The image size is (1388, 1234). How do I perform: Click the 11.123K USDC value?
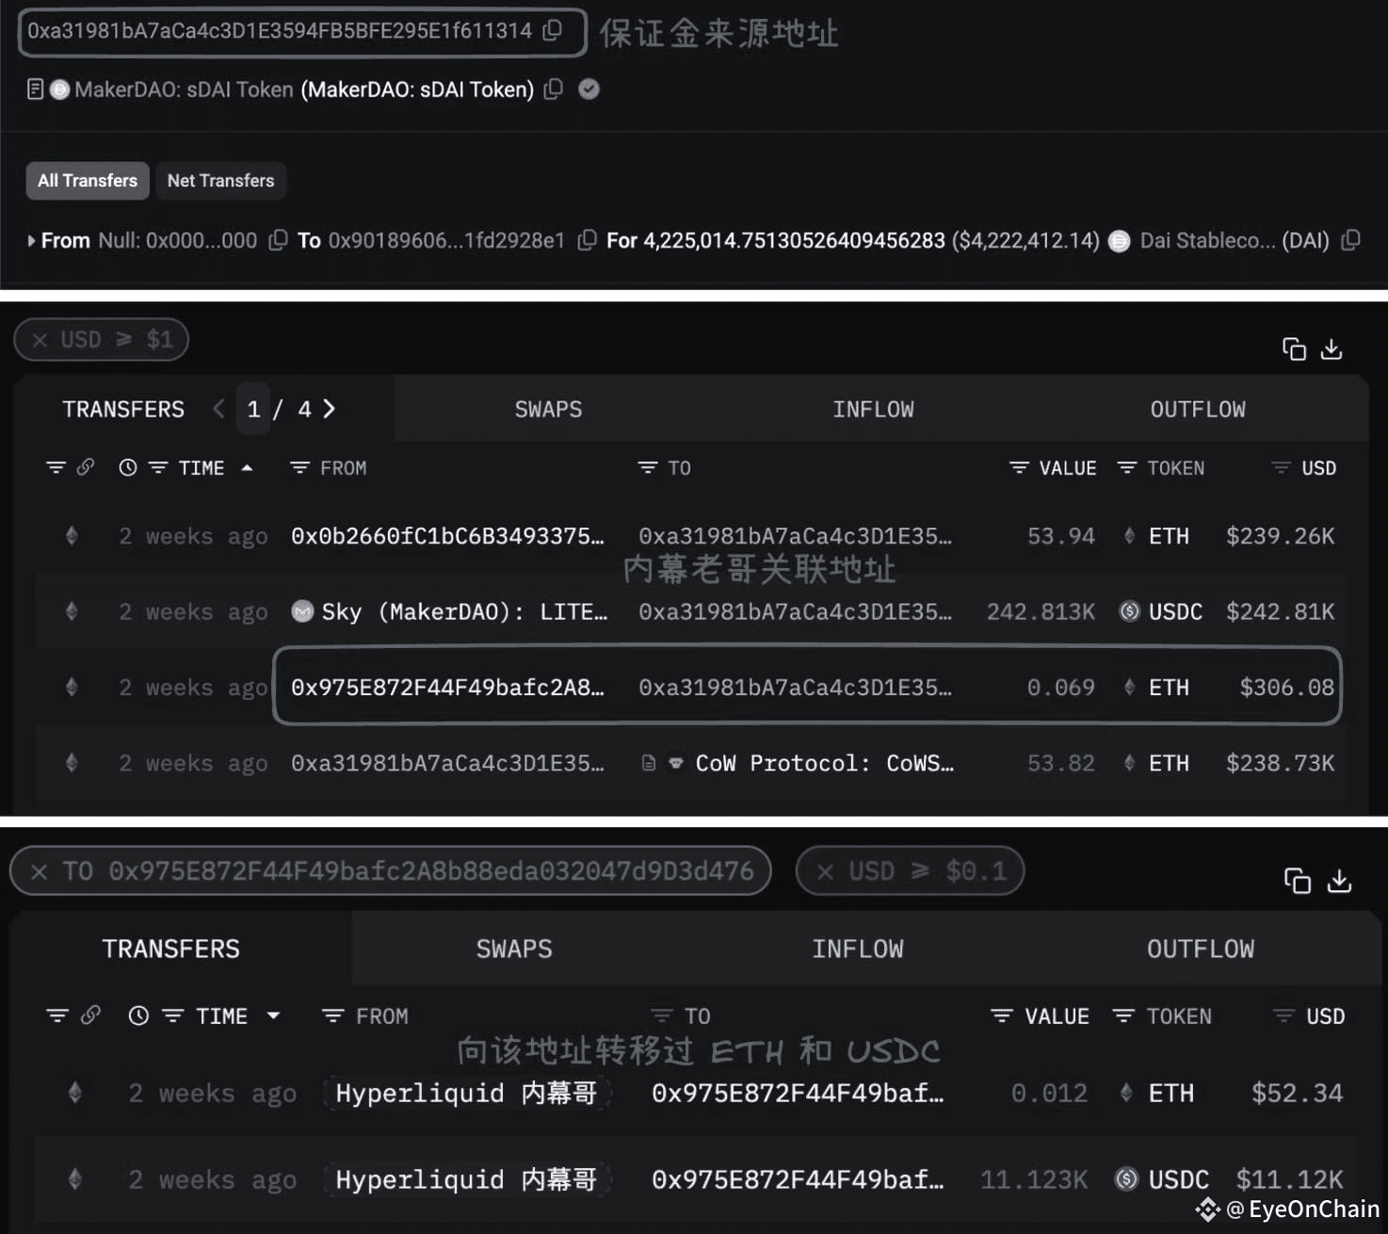[1034, 1179]
